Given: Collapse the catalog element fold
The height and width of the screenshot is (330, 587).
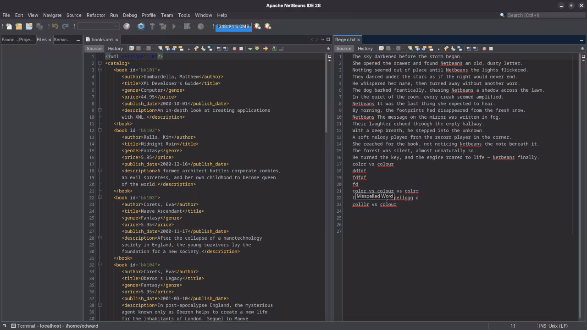Looking at the screenshot, I should point(100,63).
